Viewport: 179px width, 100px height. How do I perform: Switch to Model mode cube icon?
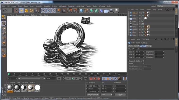coord(4,23)
